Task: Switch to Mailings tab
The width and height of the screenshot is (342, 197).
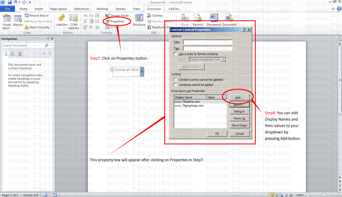Action: 103,9
